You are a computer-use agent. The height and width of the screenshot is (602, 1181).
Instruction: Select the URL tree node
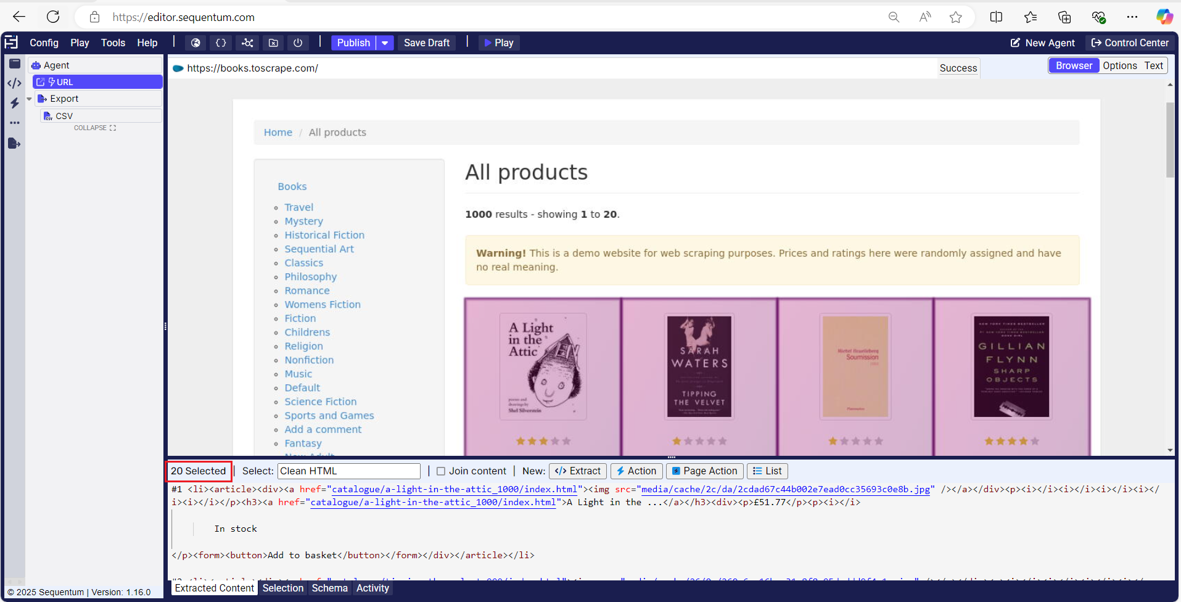[x=97, y=82]
